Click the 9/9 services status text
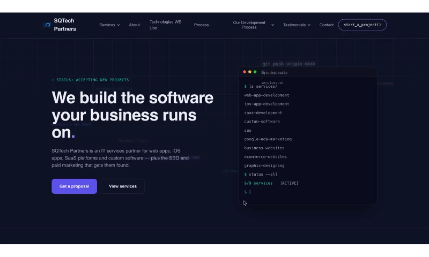The image size is (429, 257). [258, 183]
